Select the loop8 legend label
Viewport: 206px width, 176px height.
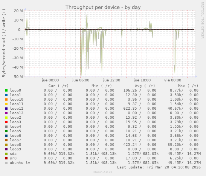click(15, 145)
